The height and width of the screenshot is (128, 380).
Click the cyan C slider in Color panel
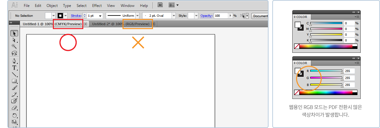[326, 23]
